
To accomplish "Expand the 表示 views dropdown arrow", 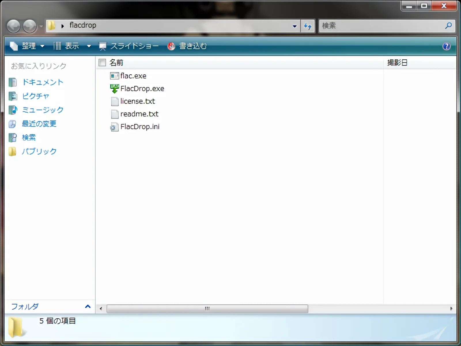I will pos(89,46).
